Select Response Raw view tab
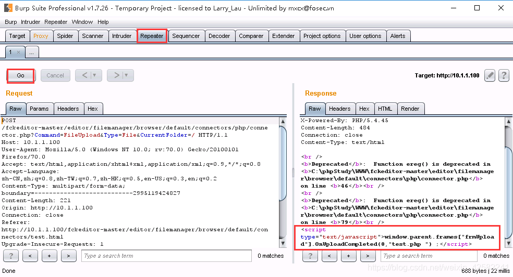This screenshot has width=513, height=277. (315, 109)
